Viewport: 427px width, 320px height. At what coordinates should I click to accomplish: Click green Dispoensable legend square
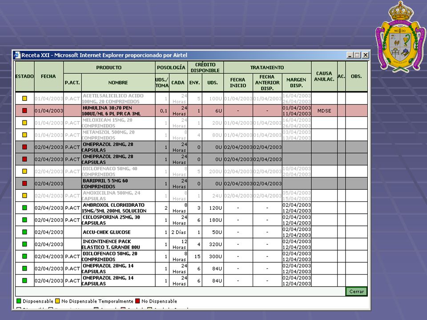click(x=19, y=301)
